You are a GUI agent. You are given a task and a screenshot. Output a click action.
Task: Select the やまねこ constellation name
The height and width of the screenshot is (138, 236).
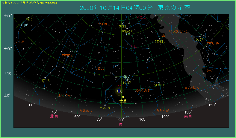[104, 24]
